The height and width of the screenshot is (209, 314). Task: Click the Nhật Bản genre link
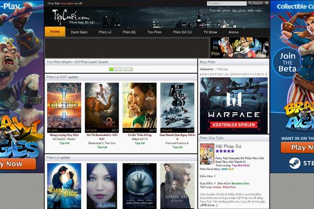tap(229, 187)
